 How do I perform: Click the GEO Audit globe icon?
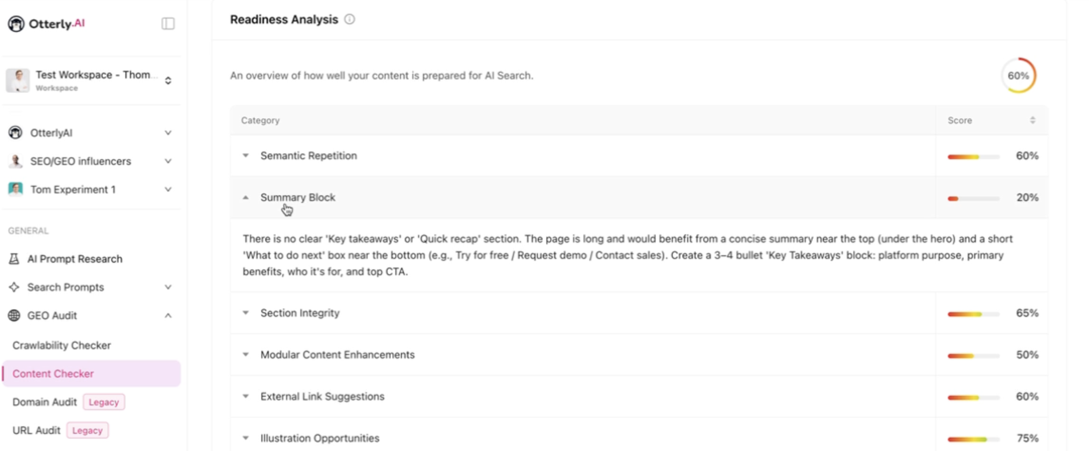tap(14, 316)
